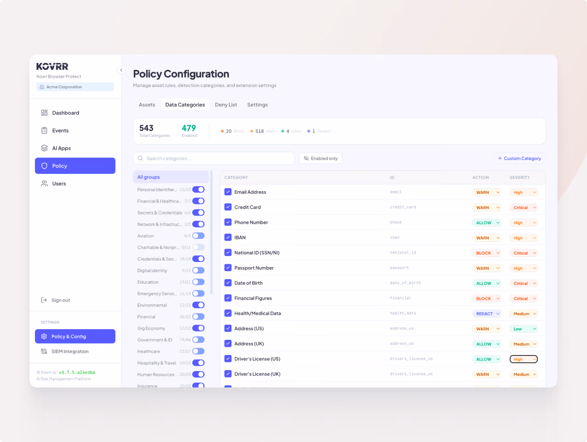The width and height of the screenshot is (587, 442).
Task: Click the purple Redact legend dot
Action: [x=309, y=131]
